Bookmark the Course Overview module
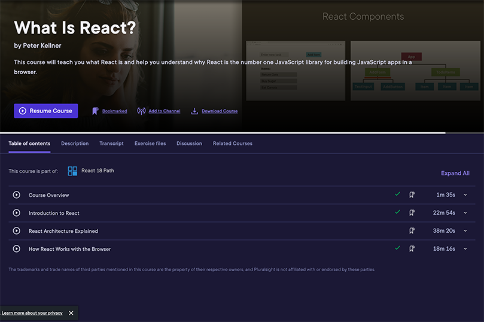This screenshot has height=322, width=484. click(x=412, y=195)
